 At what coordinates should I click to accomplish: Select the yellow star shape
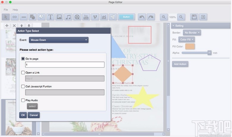coord(143,98)
